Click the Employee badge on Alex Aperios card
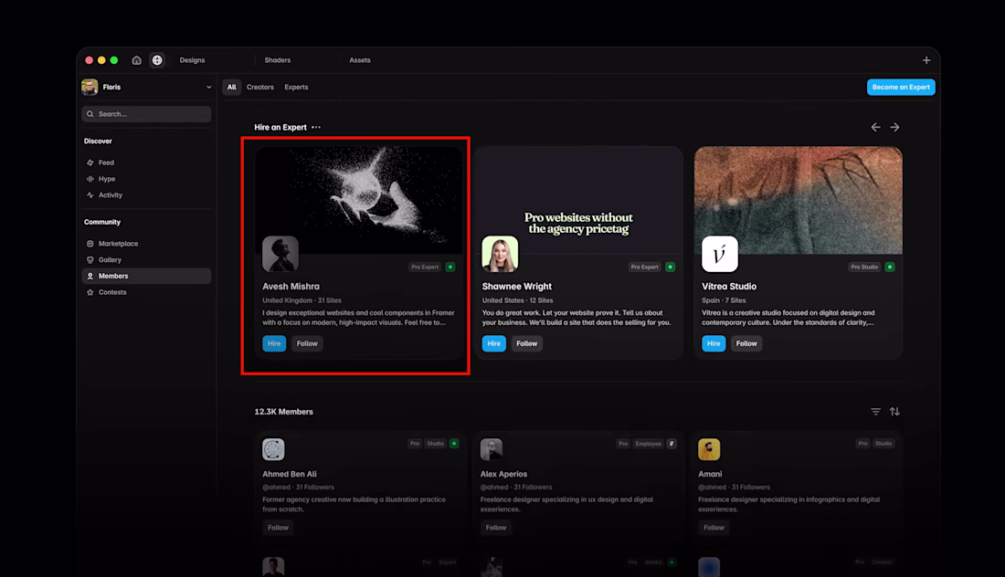Image resolution: width=1005 pixels, height=577 pixels. pos(648,444)
